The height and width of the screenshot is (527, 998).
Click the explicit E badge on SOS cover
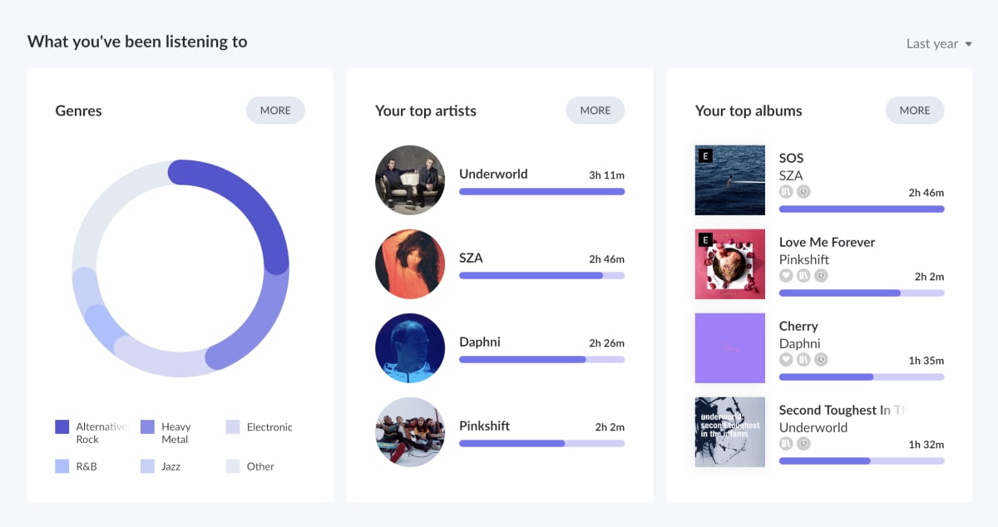point(706,155)
